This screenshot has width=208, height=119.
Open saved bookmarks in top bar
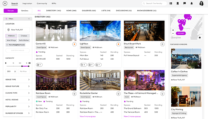pos(178,4)
